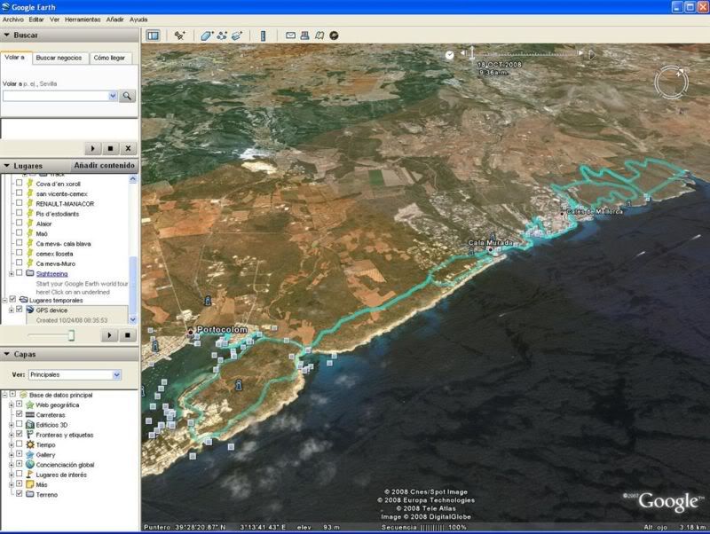Check the Ca meva-Muro checkbox
The height and width of the screenshot is (534, 710).
point(19,263)
